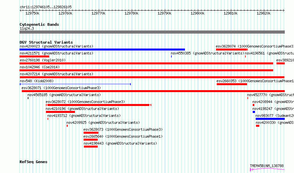Open the nsv4193712 variant label
The width and height of the screenshot is (294, 173).
[x=84, y=116]
